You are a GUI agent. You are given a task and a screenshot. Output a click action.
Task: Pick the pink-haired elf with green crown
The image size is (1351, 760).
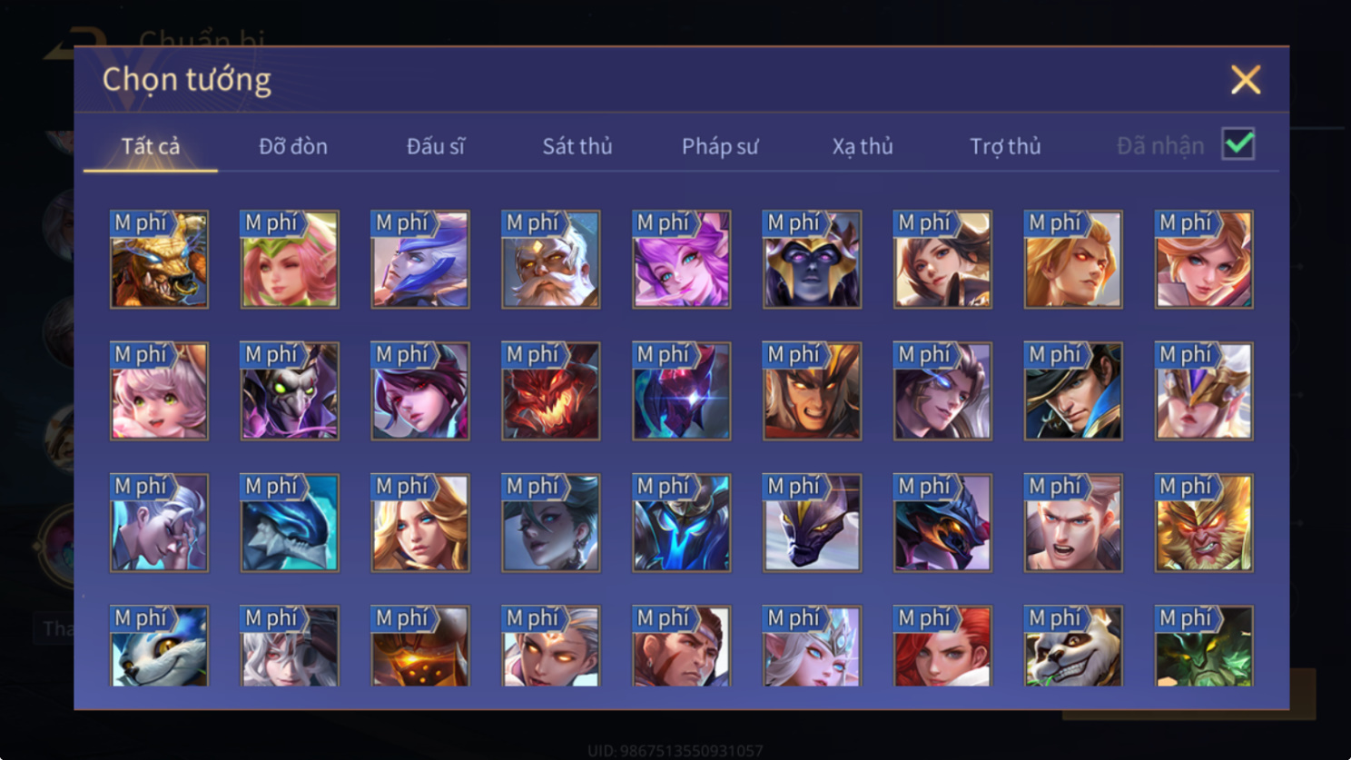click(x=290, y=259)
